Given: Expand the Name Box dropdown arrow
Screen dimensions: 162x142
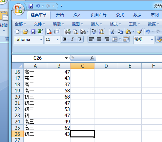Looking at the screenshot, I should (x=66, y=58).
